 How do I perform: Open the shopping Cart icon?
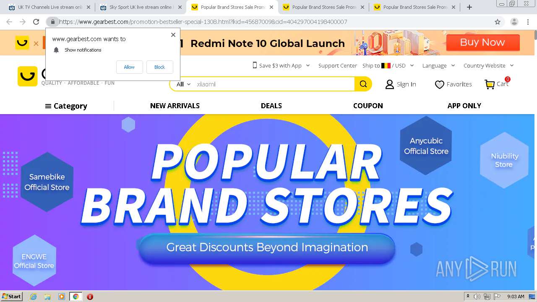coord(490,84)
